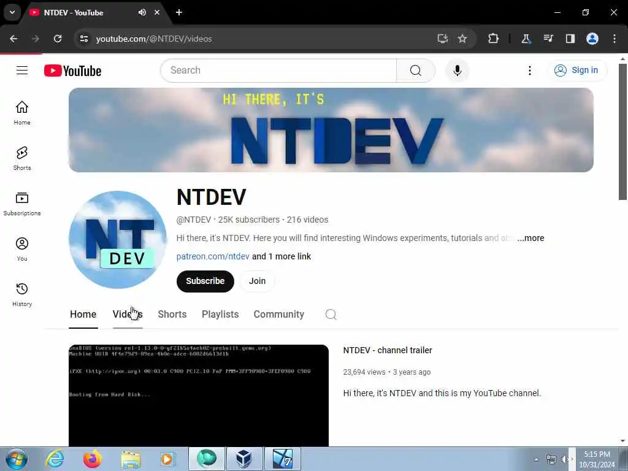
Task: Open the You section in sidebar
Action: tap(22, 249)
